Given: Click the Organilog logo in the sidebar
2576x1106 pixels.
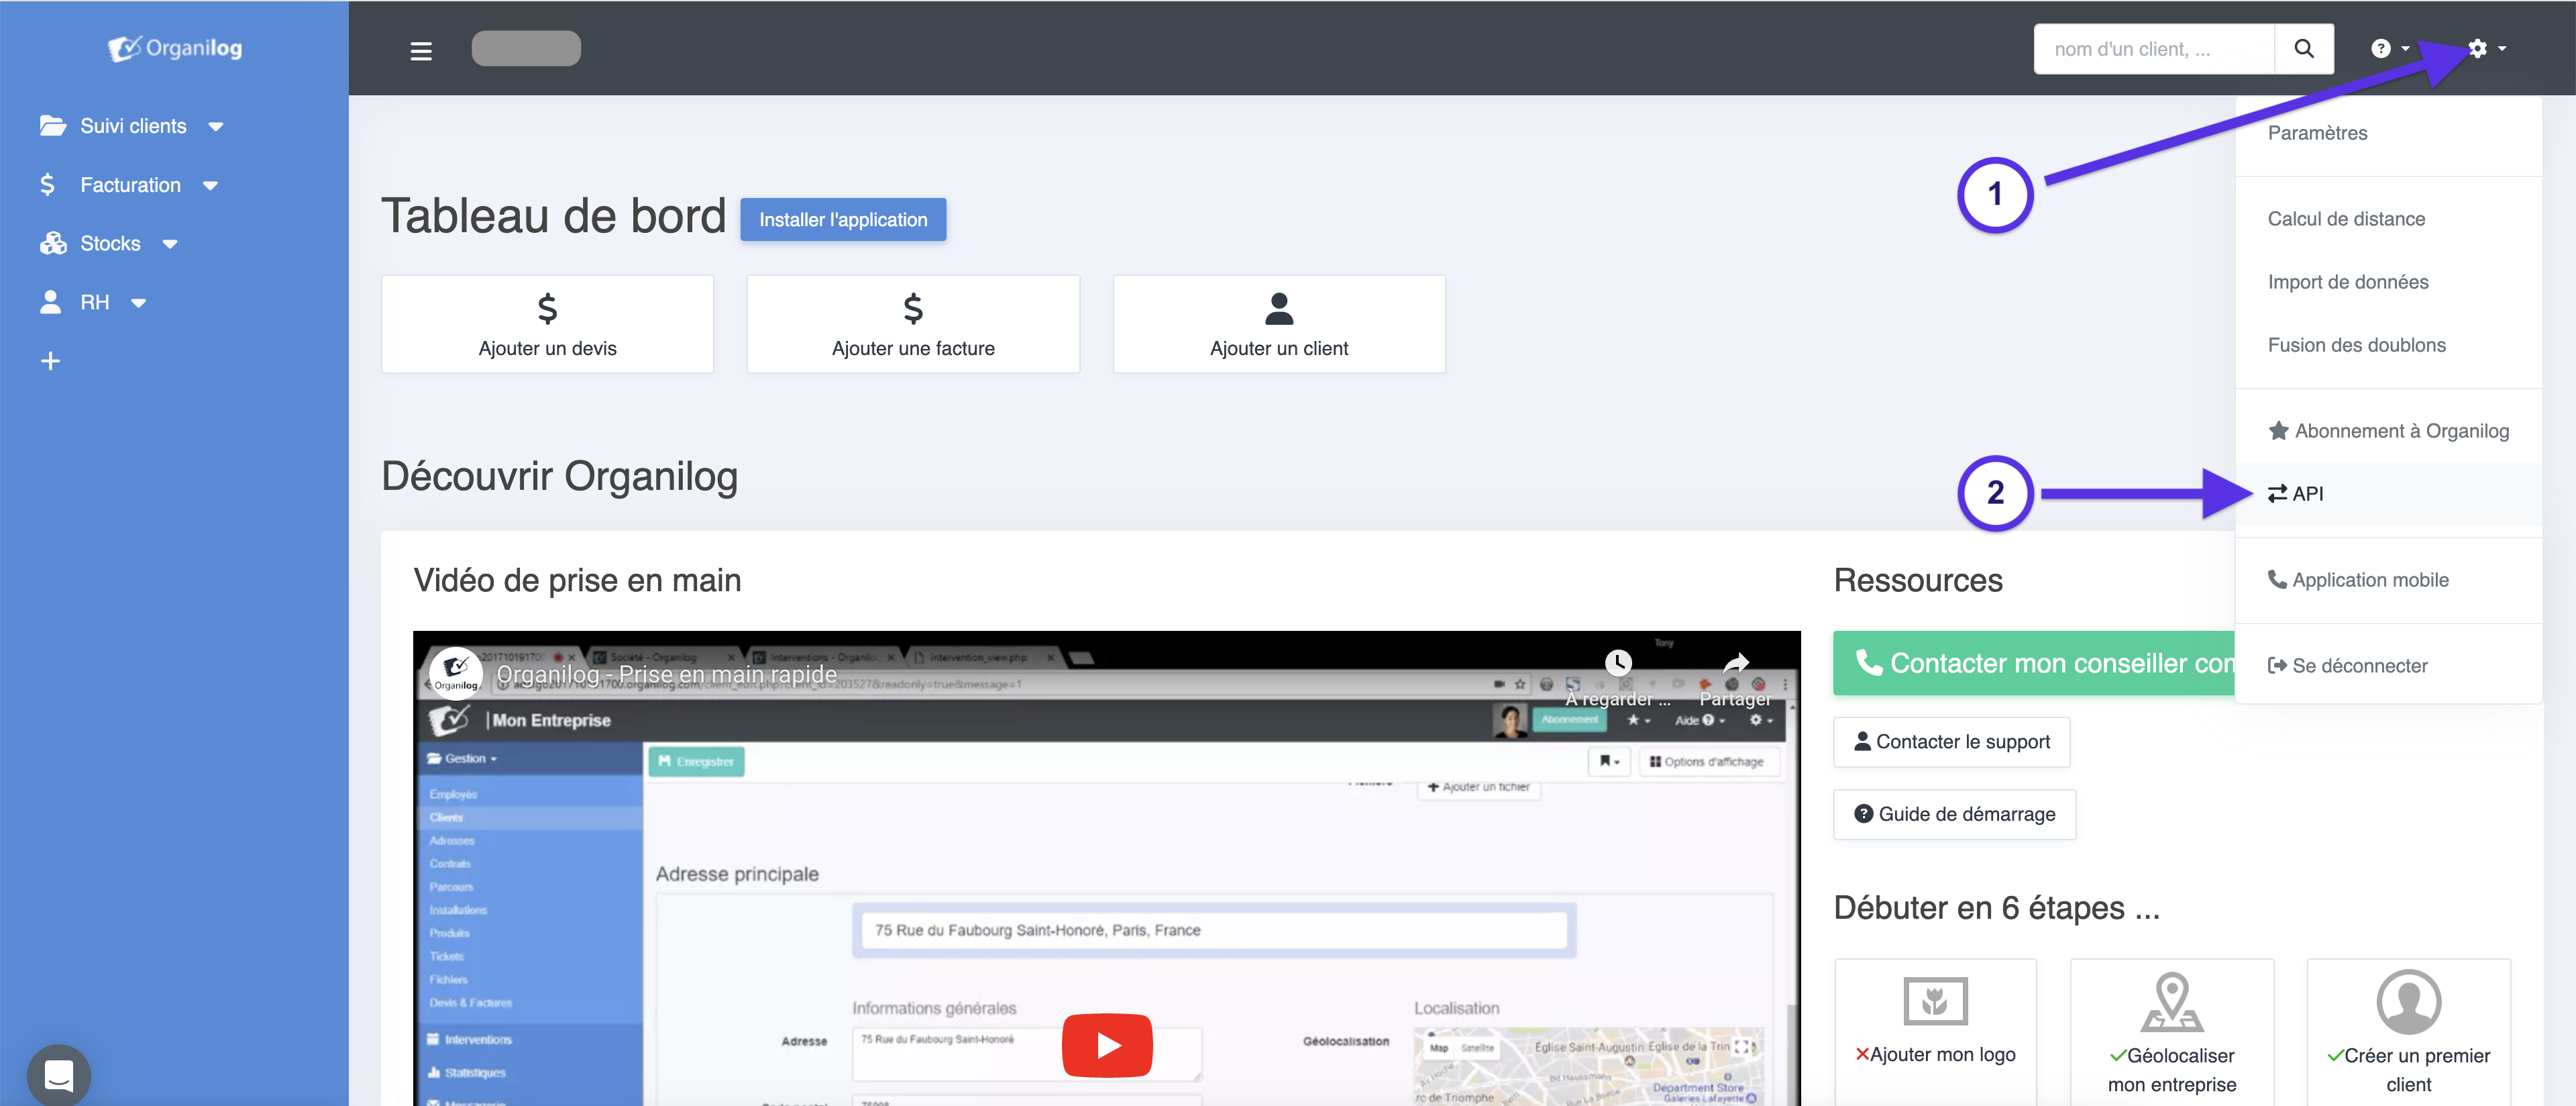Looking at the screenshot, I should tap(175, 48).
